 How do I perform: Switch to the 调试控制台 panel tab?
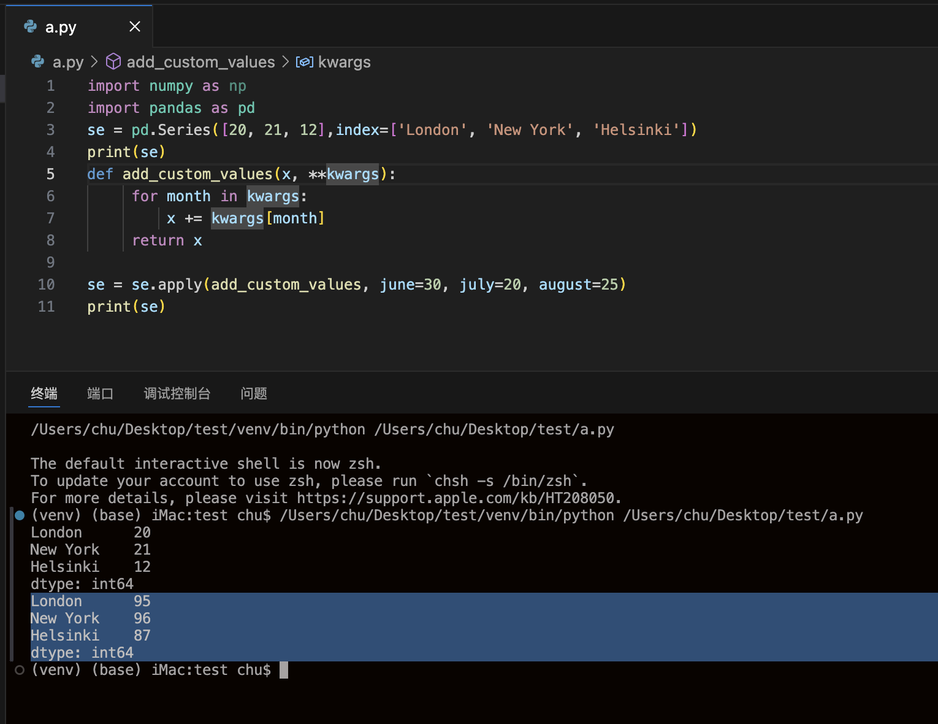[x=177, y=393]
